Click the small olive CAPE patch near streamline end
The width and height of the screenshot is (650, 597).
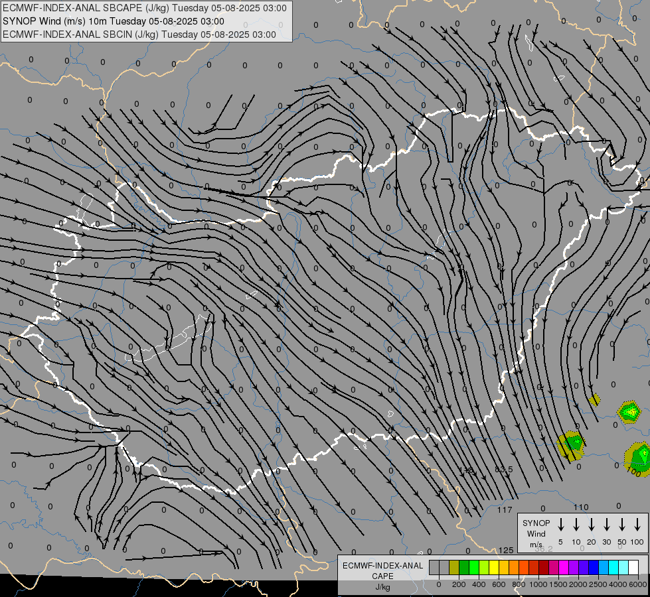594,400
